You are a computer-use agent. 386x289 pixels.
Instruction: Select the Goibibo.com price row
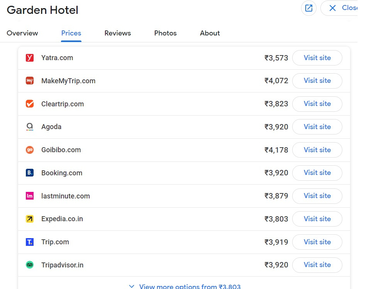click(x=184, y=150)
